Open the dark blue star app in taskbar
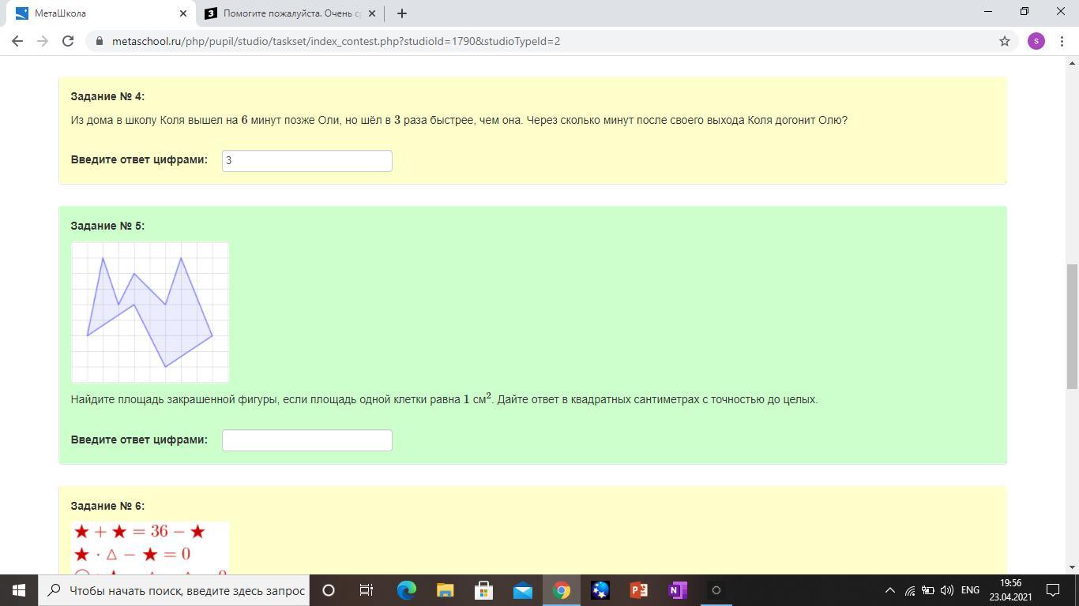Screen dimensions: 1079x606 coord(600,590)
